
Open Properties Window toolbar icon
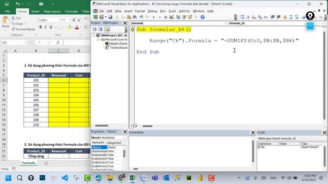[x=184, y=17]
